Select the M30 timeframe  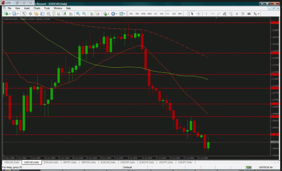149,14
